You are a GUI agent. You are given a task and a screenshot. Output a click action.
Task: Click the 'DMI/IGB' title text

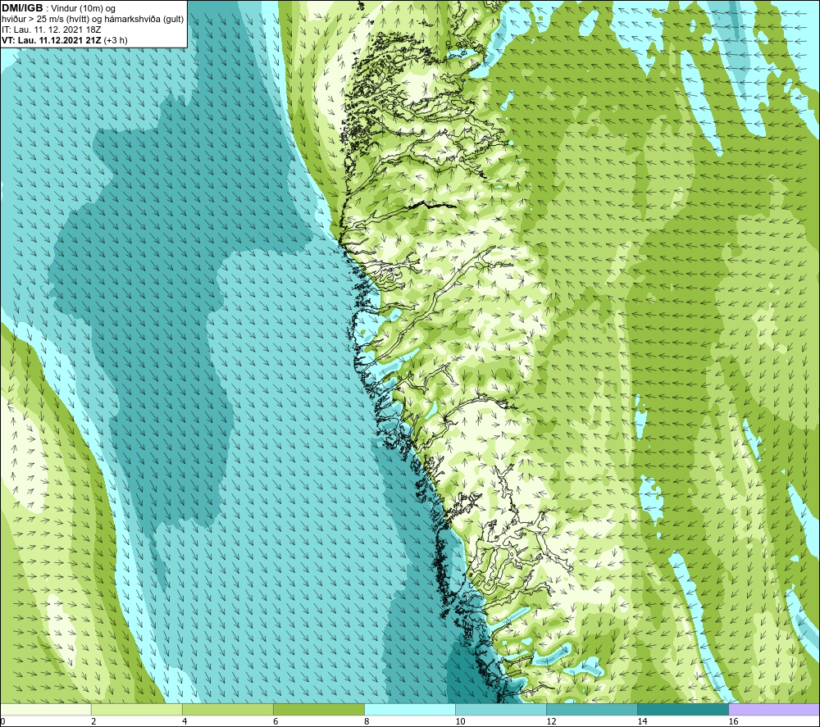tap(22, 8)
